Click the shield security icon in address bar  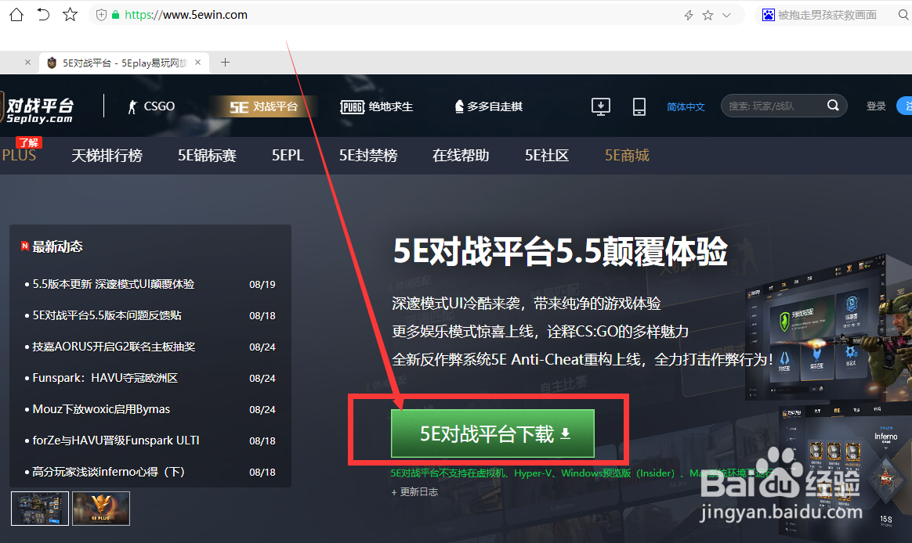(101, 15)
